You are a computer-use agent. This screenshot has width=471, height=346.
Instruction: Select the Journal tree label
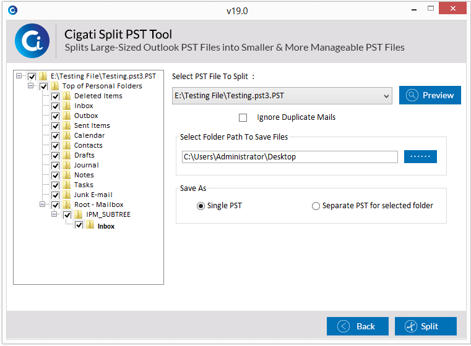[x=86, y=165]
